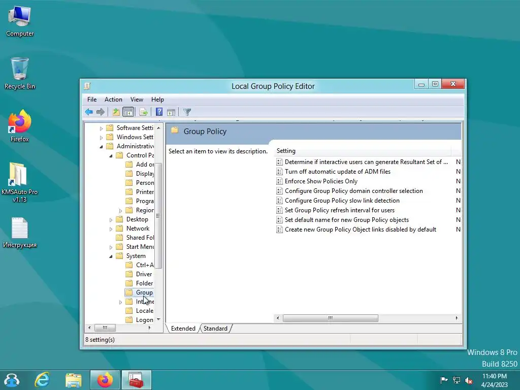Open the Computer desktop icon

(x=20, y=20)
